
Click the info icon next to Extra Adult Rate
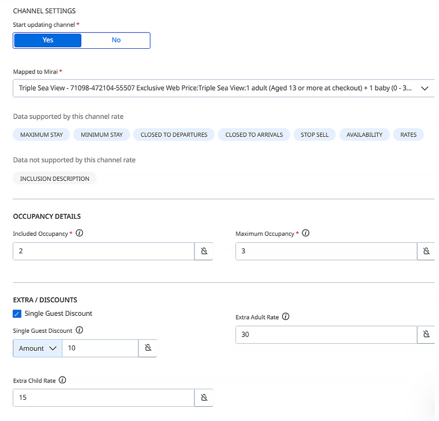[286, 317]
